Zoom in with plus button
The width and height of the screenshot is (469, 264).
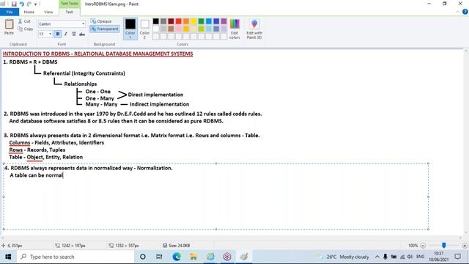point(465,246)
